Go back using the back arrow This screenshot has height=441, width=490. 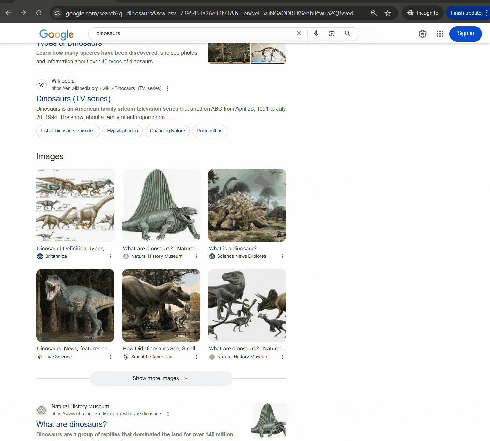click(x=8, y=13)
